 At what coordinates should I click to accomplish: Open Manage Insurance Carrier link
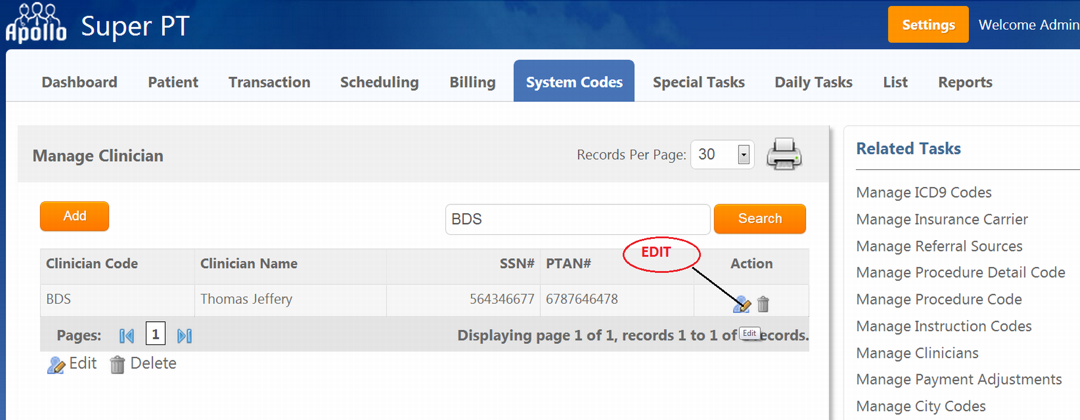pyautogui.click(x=941, y=219)
